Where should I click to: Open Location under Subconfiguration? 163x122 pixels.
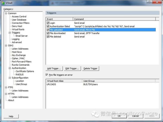(20, 81)
